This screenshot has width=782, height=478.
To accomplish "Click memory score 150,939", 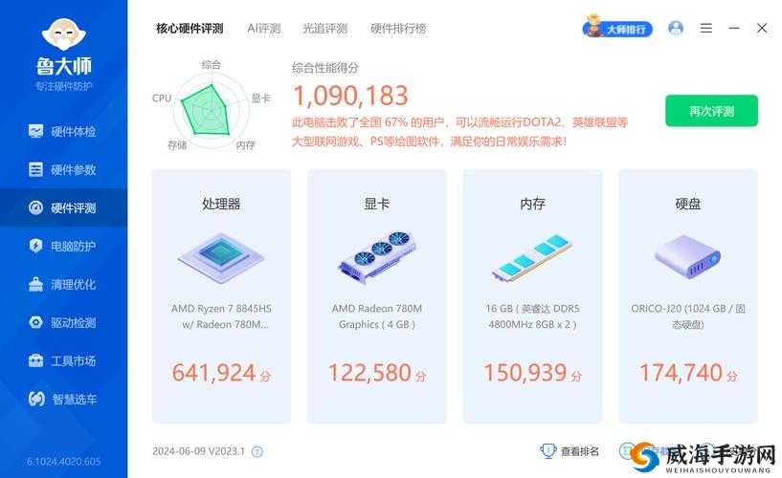I will pos(525,373).
